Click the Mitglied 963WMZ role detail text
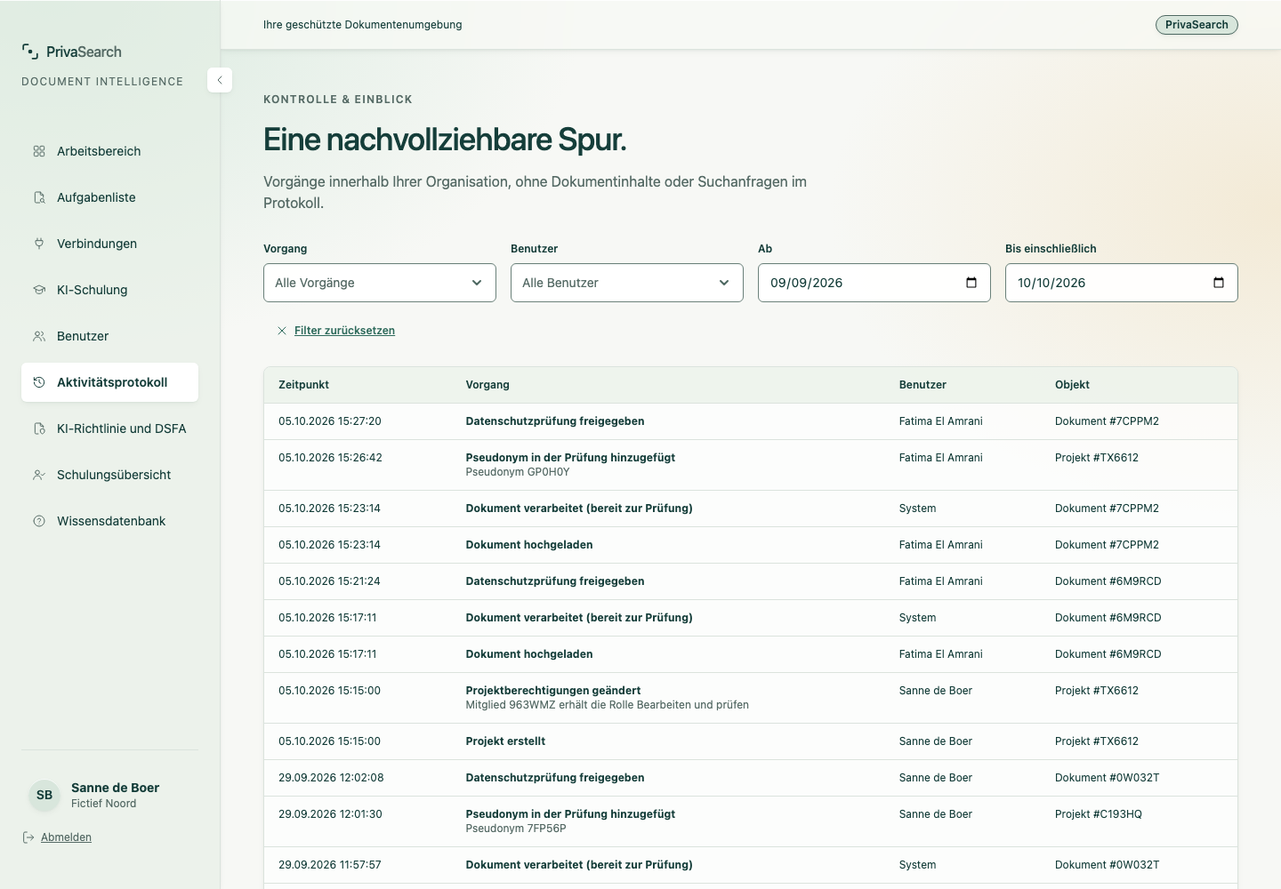1281x889 pixels. [608, 705]
